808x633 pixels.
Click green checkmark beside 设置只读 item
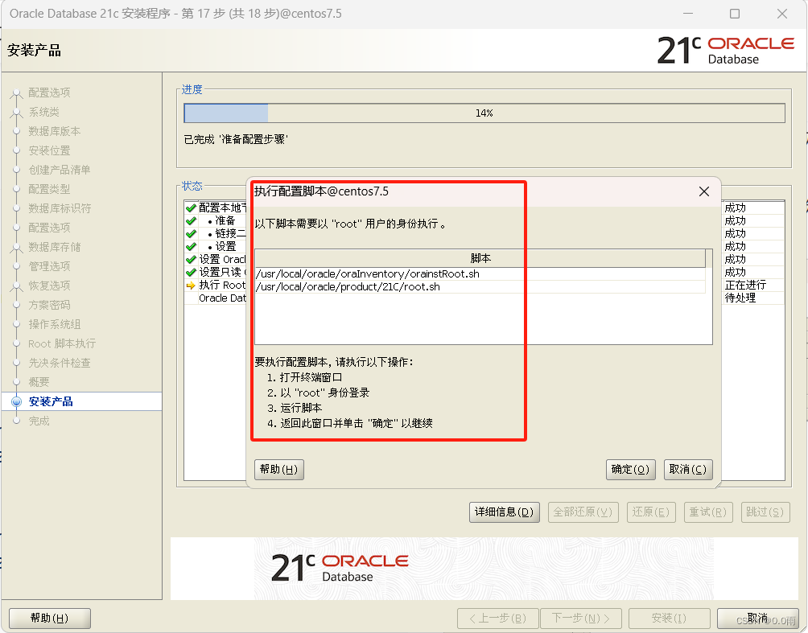190,271
